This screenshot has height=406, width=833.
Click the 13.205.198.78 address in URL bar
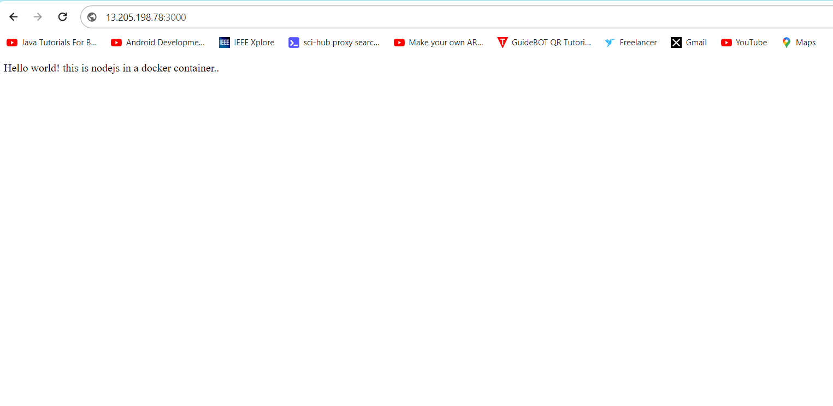click(134, 17)
